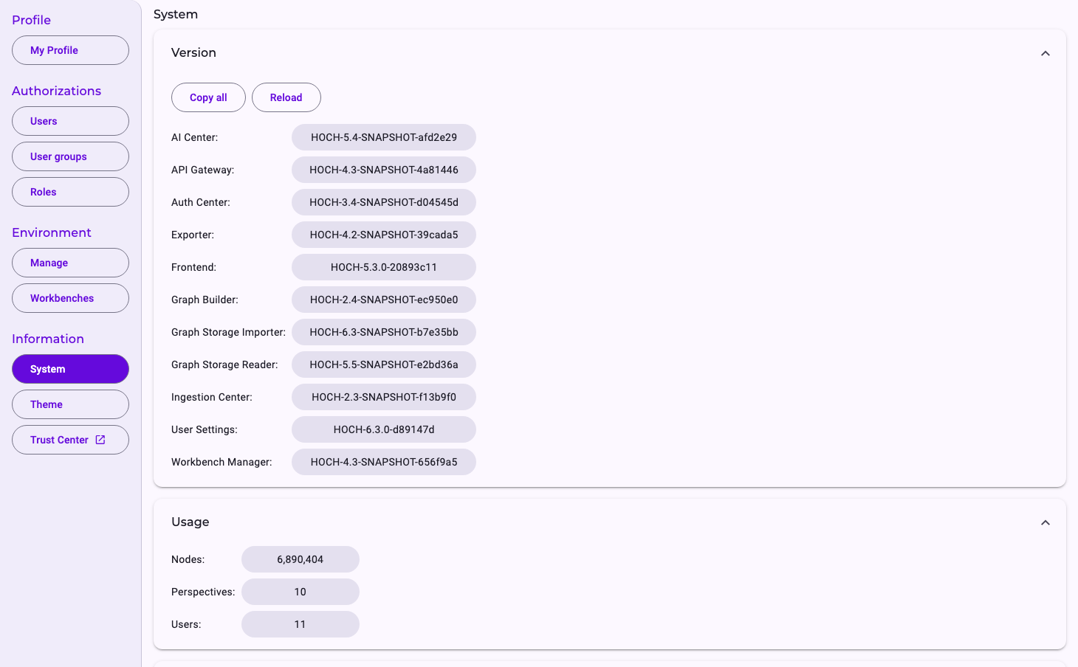Click the Graph Storage Importer label

[x=228, y=332]
